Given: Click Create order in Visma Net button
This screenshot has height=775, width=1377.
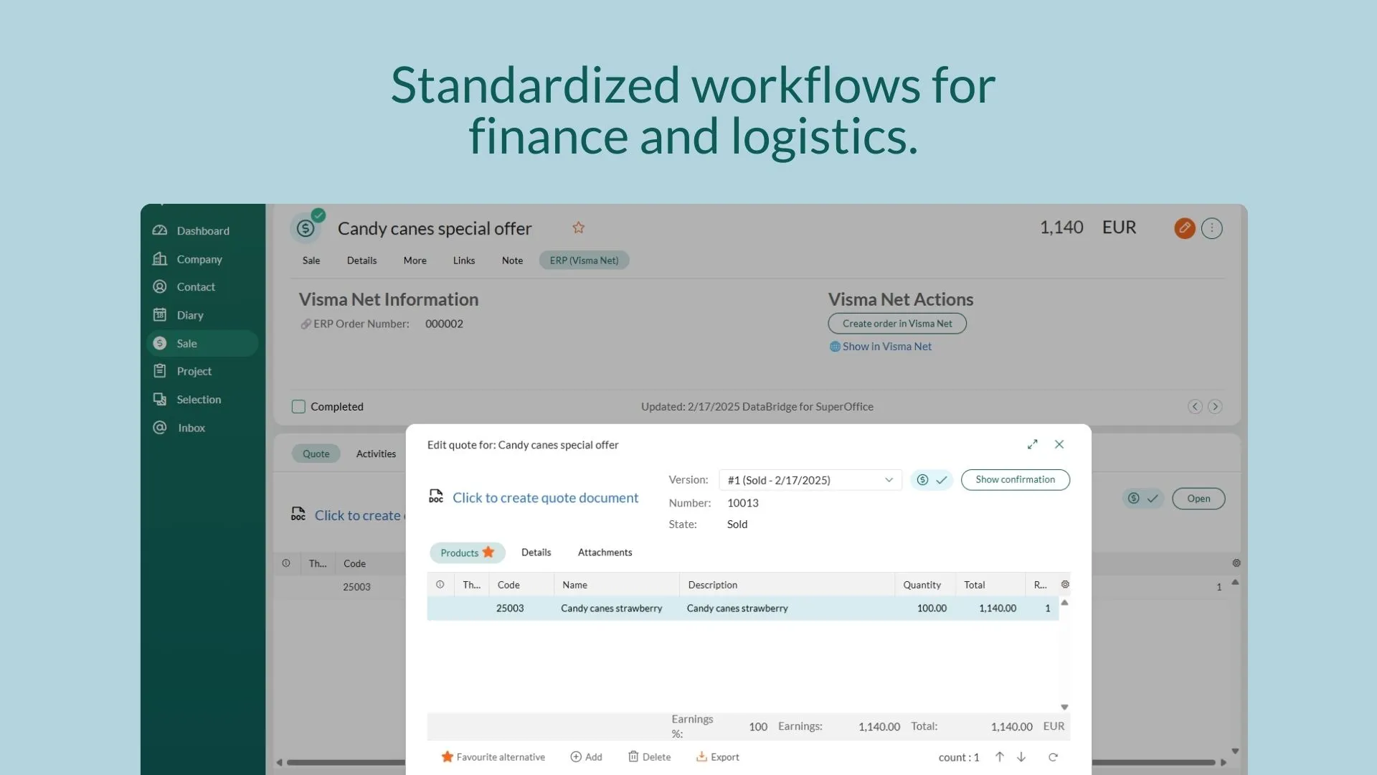Looking at the screenshot, I should pyautogui.click(x=896, y=324).
